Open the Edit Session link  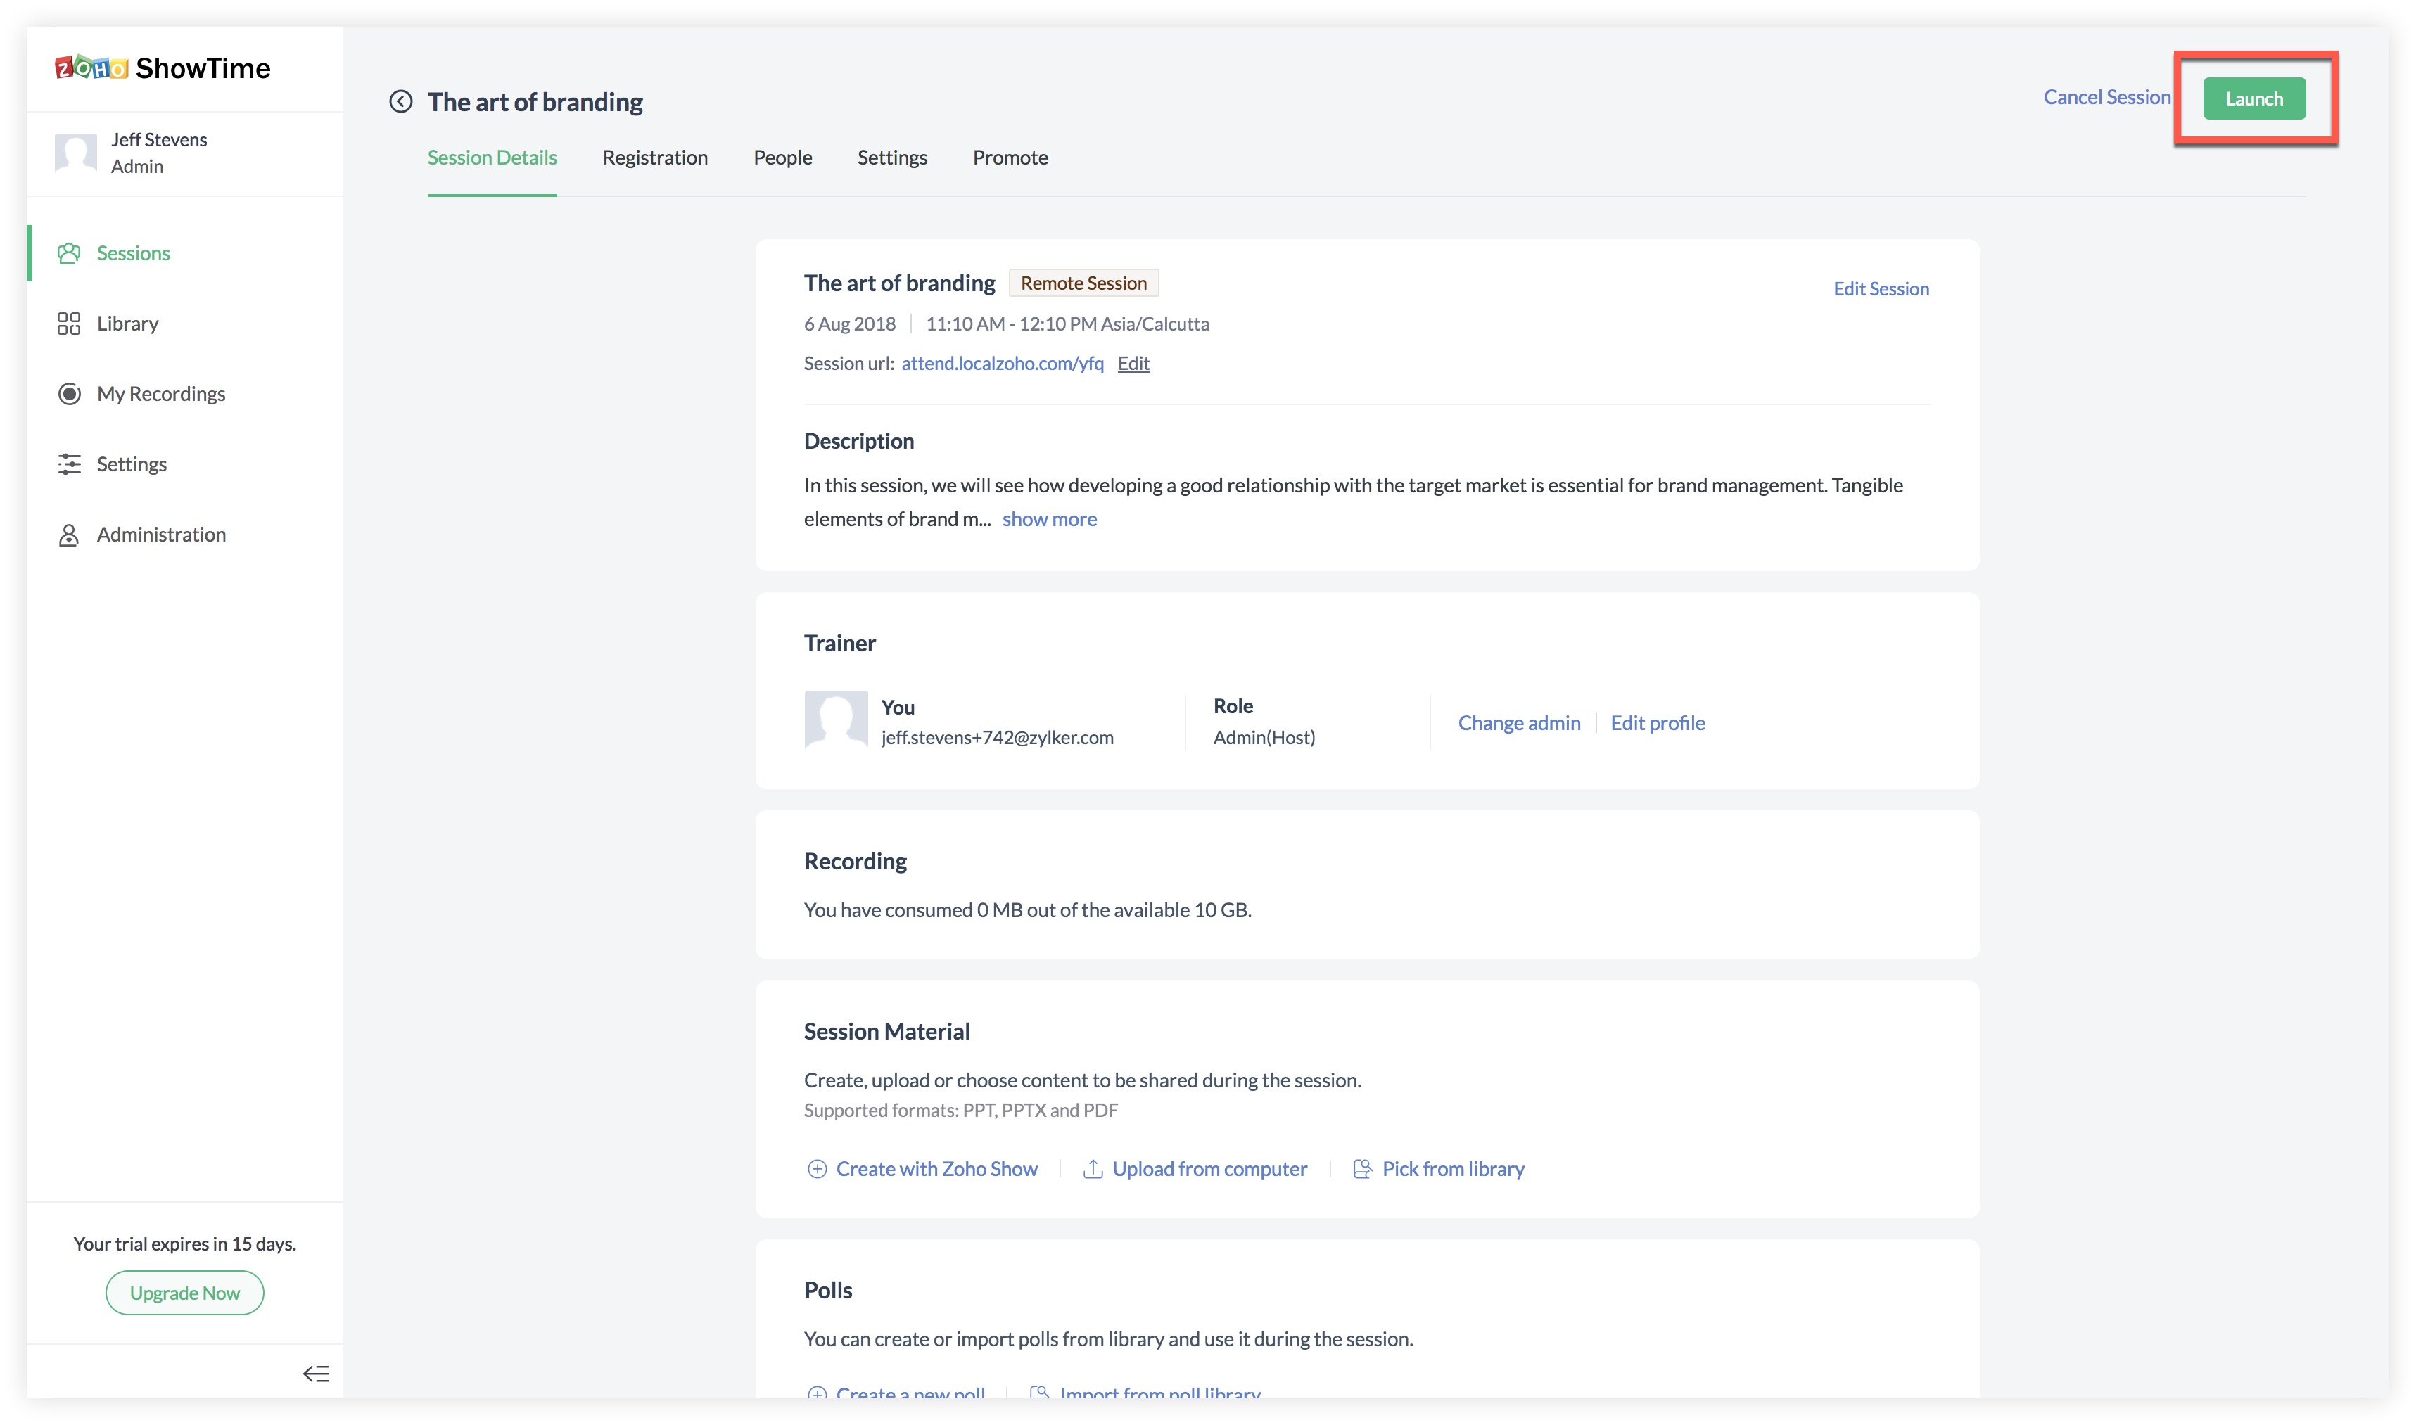[1880, 289]
